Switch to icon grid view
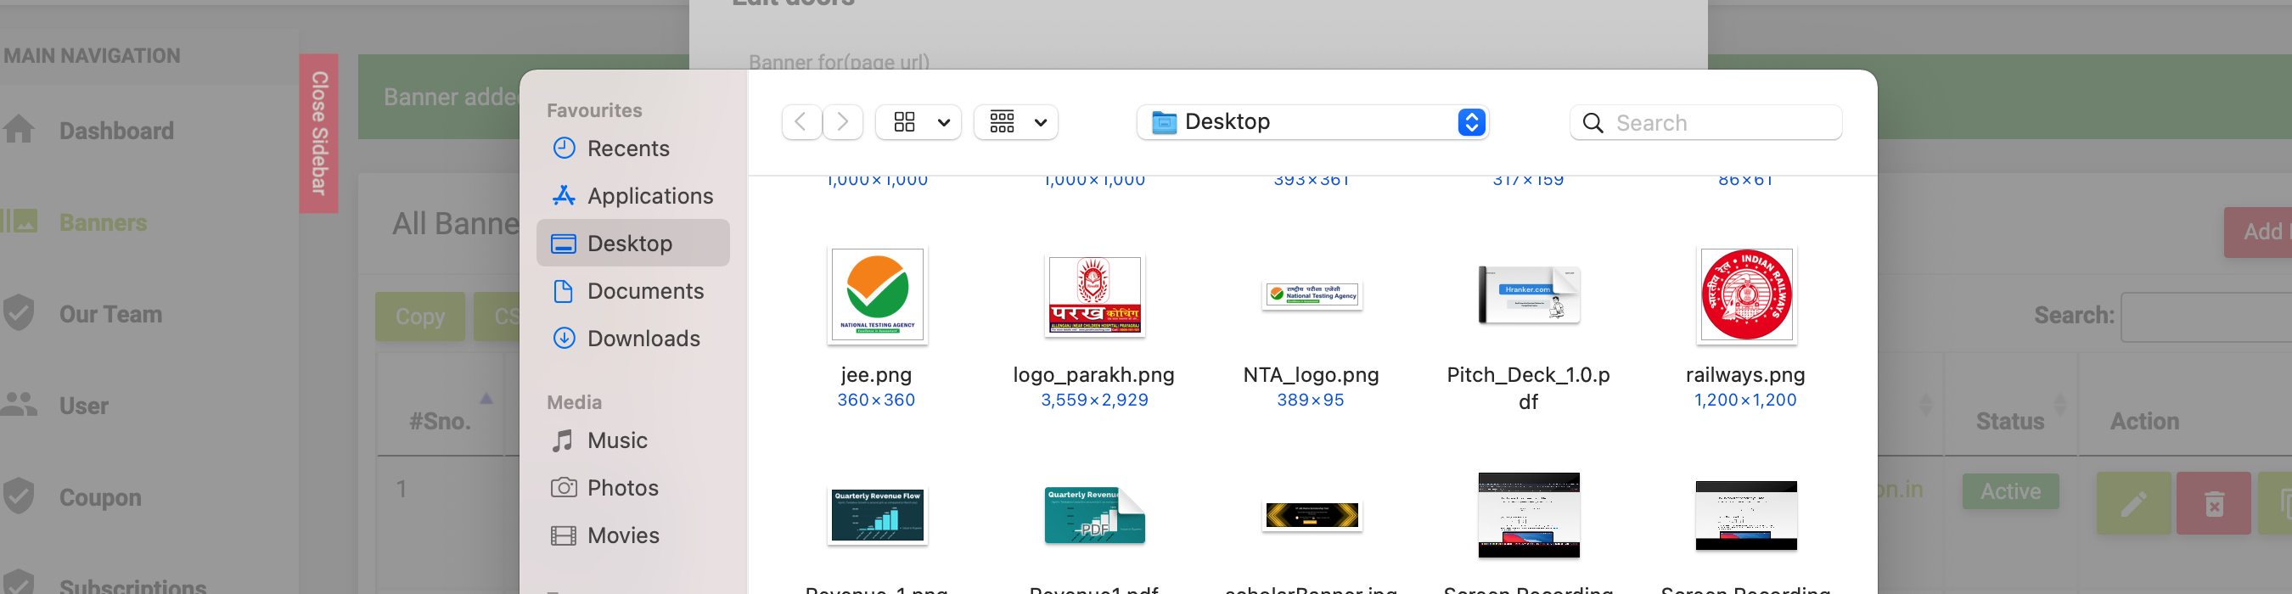The width and height of the screenshot is (2292, 594). point(905,122)
